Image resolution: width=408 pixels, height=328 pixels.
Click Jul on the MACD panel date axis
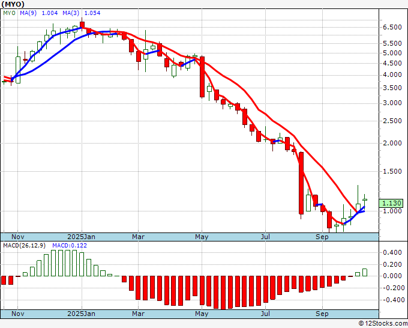265,314
